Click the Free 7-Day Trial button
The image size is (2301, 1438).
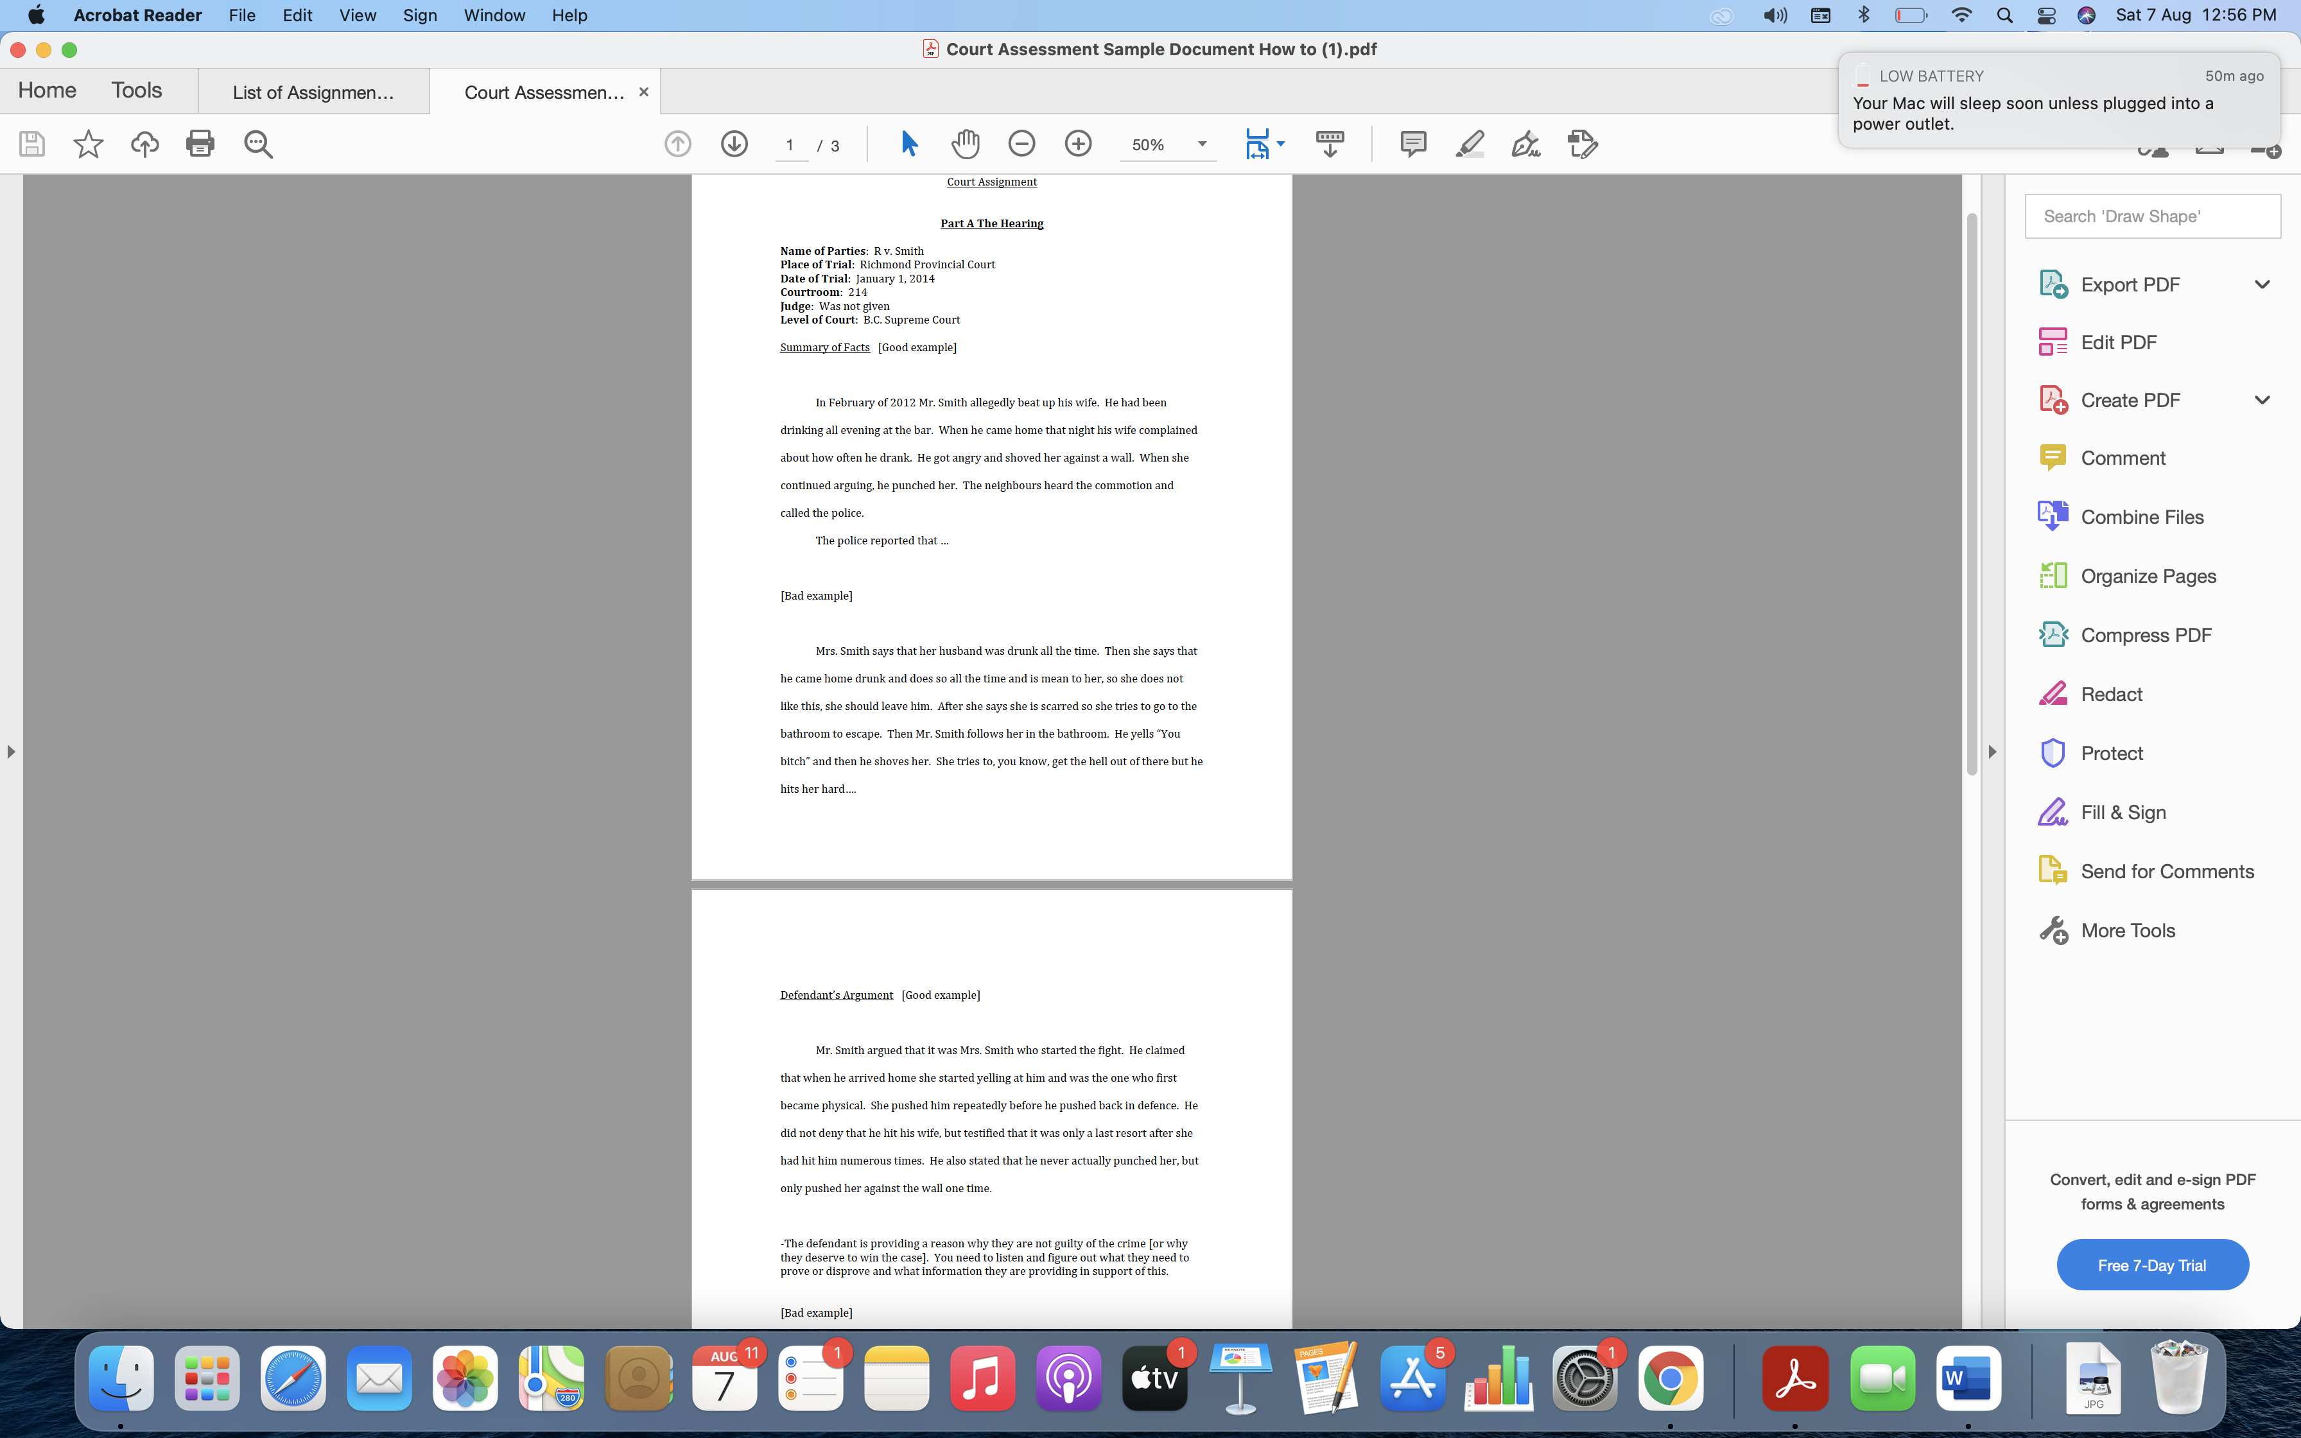coord(2151,1264)
